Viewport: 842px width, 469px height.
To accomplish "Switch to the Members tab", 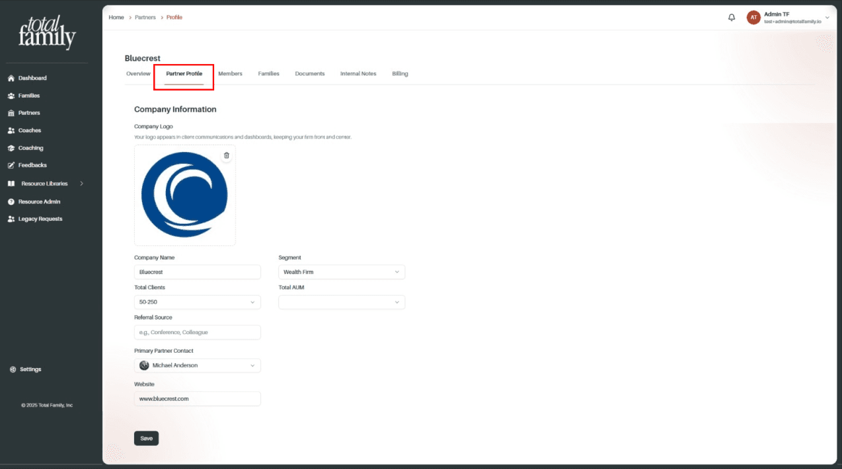I will (230, 74).
